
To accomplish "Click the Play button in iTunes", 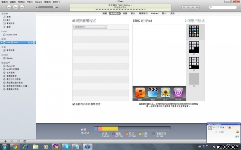I will (x=15, y=7).
